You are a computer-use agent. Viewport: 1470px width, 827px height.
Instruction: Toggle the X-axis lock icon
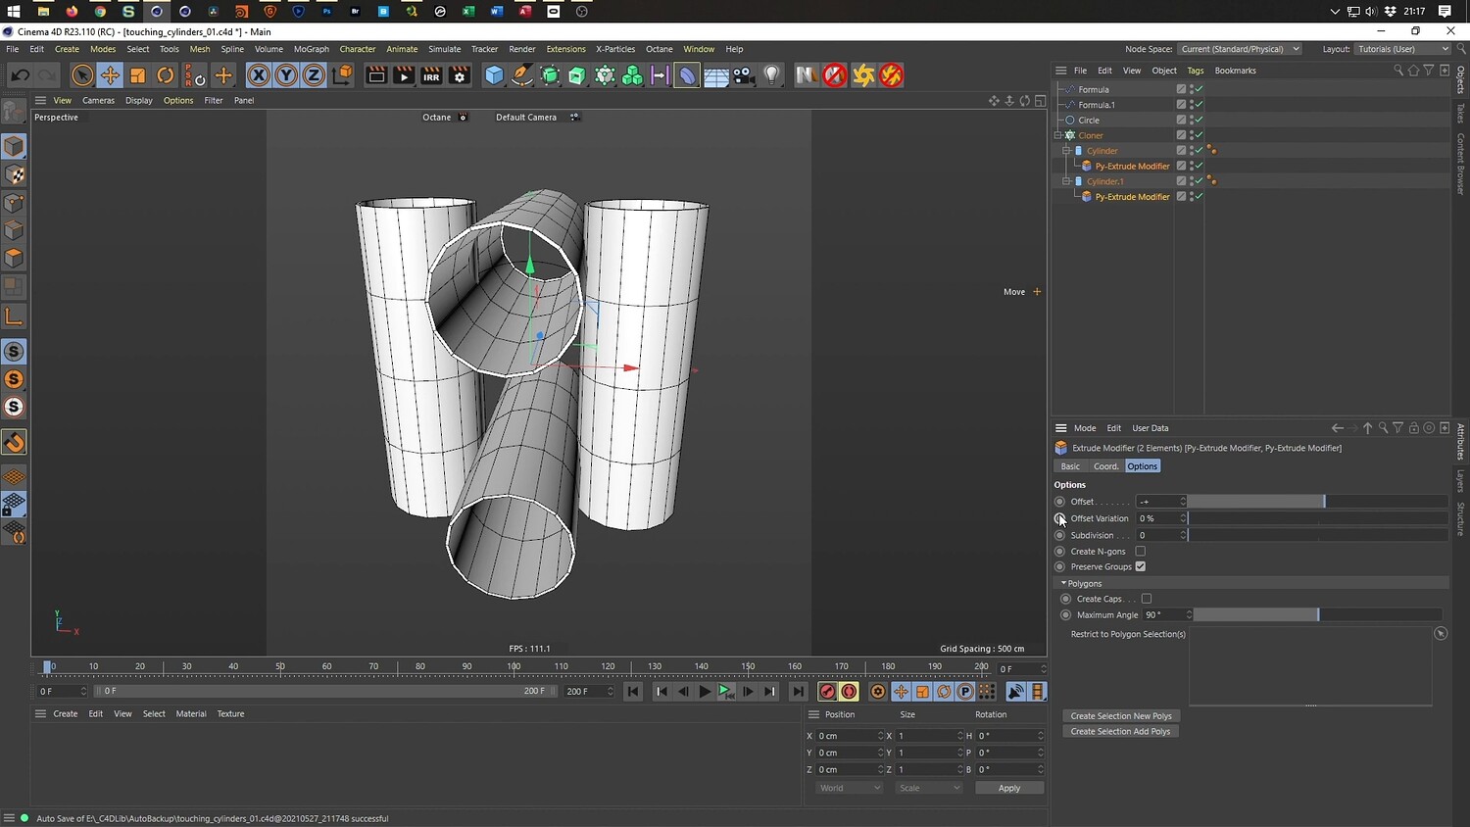pyautogui.click(x=258, y=75)
